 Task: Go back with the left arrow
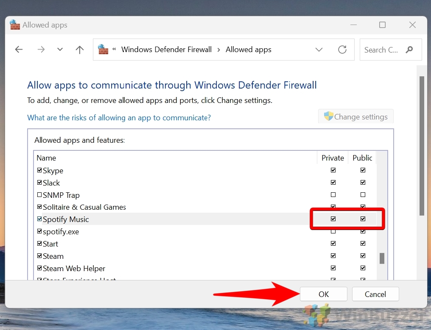tap(19, 50)
